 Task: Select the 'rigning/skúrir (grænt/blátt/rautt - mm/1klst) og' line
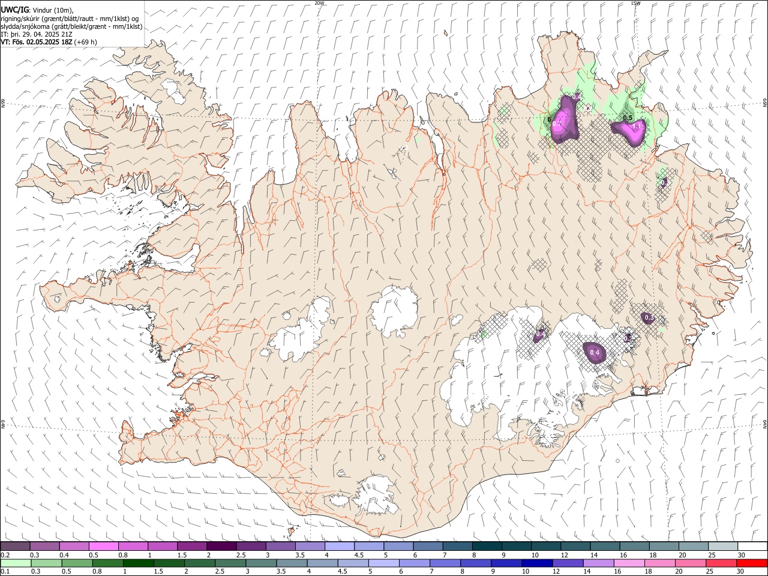[70, 18]
